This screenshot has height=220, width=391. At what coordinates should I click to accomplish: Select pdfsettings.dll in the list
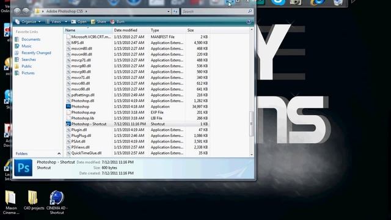[83, 95]
